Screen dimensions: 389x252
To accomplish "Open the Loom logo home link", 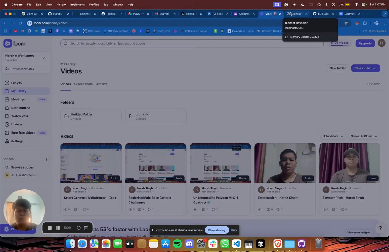I will (x=14, y=43).
